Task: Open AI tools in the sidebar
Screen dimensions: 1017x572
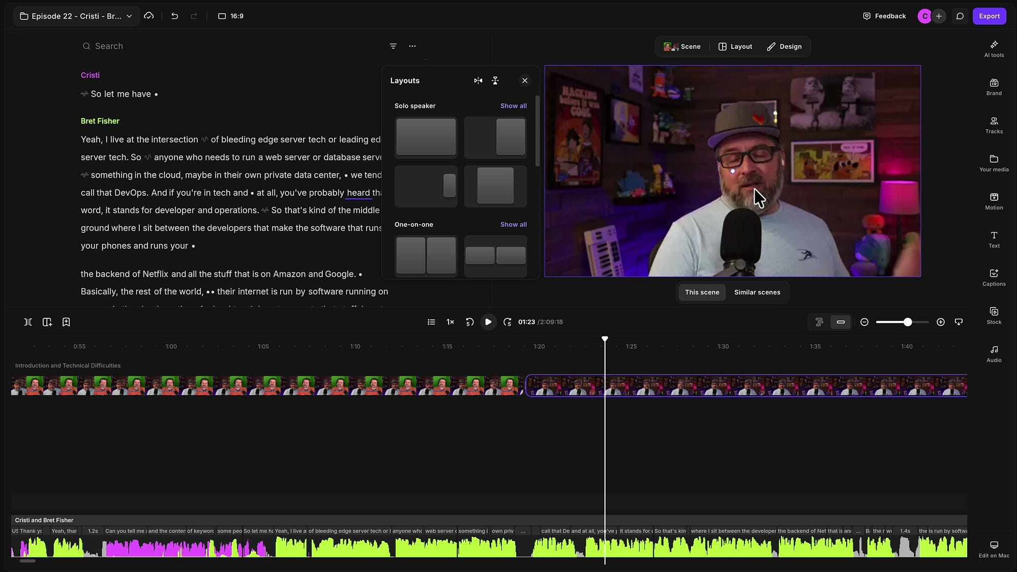Action: (994, 49)
